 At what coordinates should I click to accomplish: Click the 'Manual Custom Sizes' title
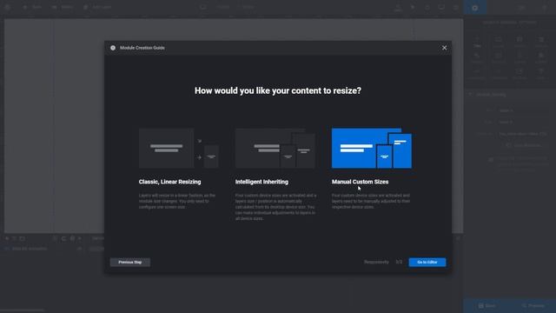pos(360,182)
